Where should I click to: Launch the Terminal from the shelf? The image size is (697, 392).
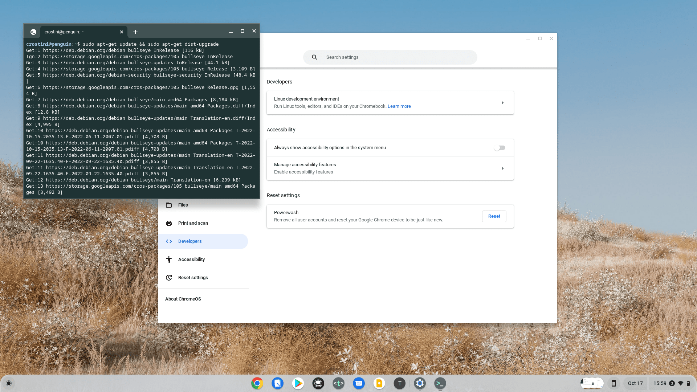440,383
